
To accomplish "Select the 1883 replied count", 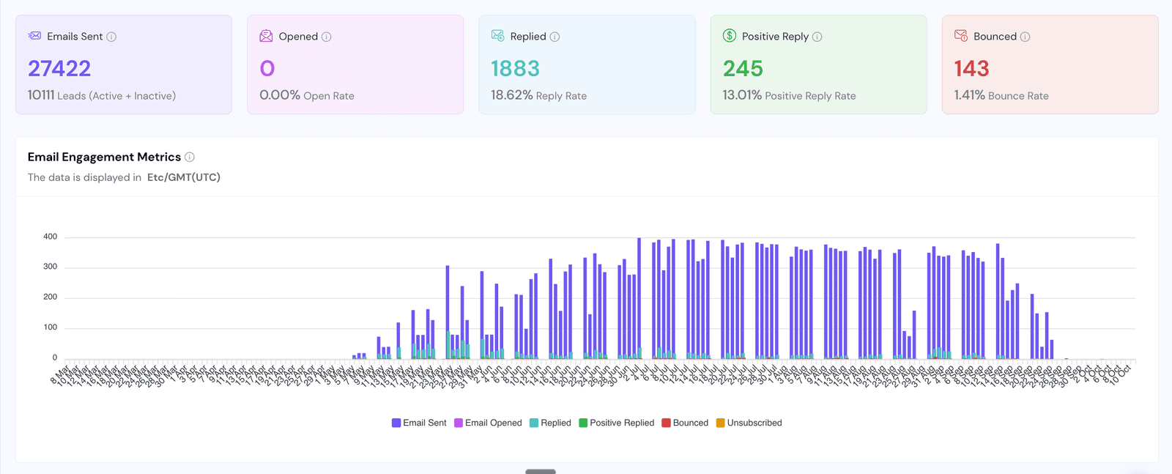I will (x=515, y=68).
